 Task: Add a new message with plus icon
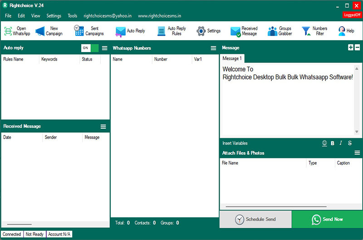(x=351, y=48)
